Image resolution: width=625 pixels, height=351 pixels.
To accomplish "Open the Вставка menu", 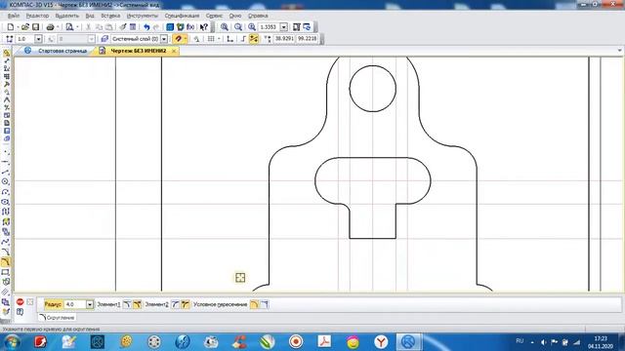I will click(110, 16).
